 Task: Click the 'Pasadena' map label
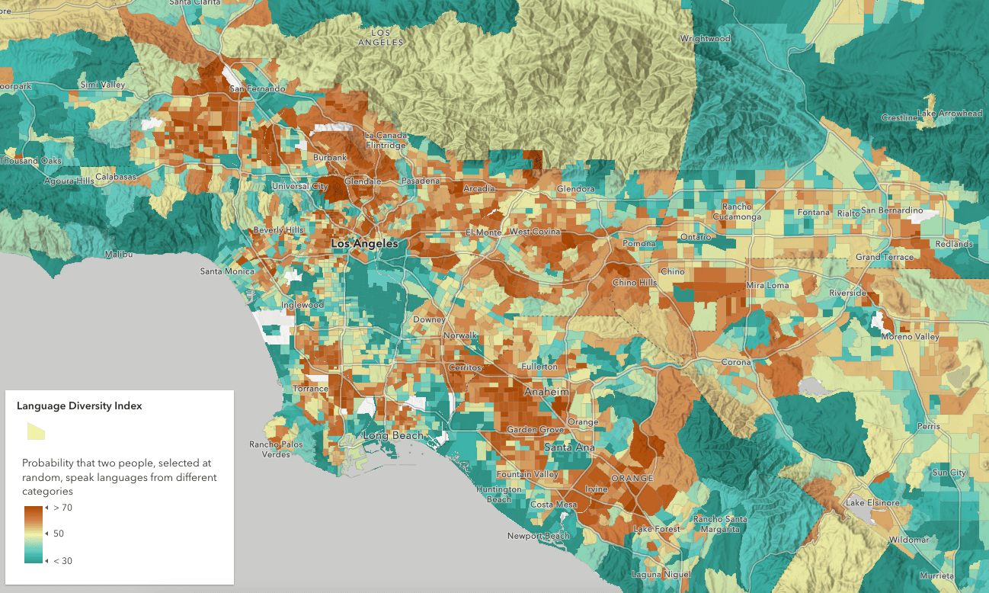click(x=421, y=181)
